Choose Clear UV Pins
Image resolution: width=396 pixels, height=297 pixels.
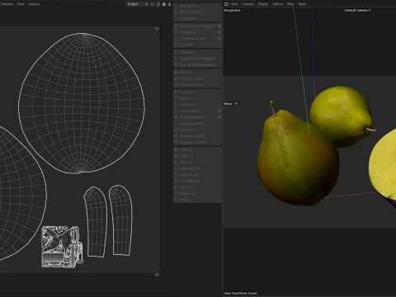tap(197, 19)
